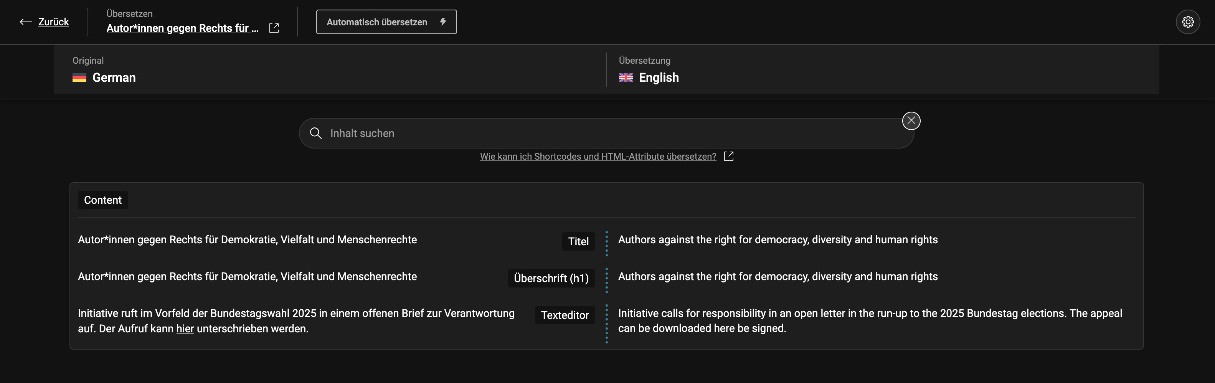The width and height of the screenshot is (1215, 383).
Task: Close the search with the X button
Action: coord(911,121)
